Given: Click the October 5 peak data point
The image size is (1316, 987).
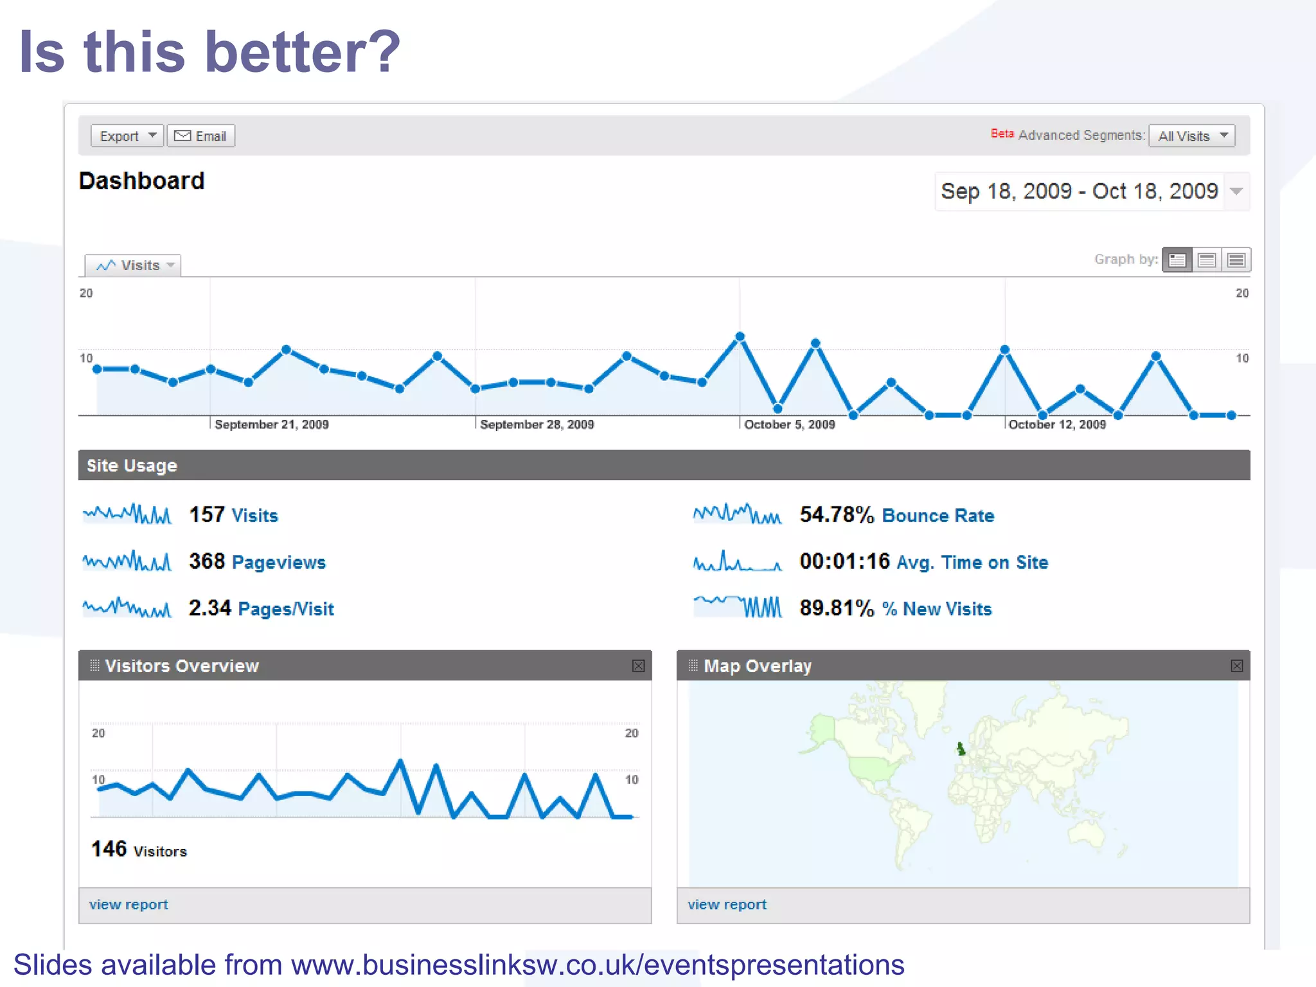Looking at the screenshot, I should (x=740, y=337).
